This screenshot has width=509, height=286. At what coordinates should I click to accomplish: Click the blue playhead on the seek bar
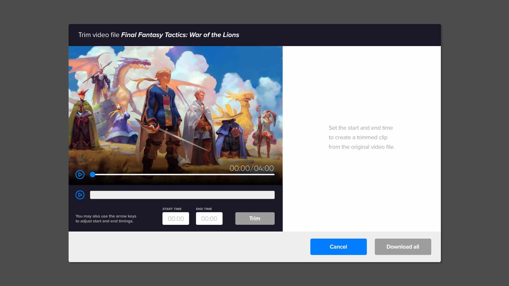coord(93,175)
